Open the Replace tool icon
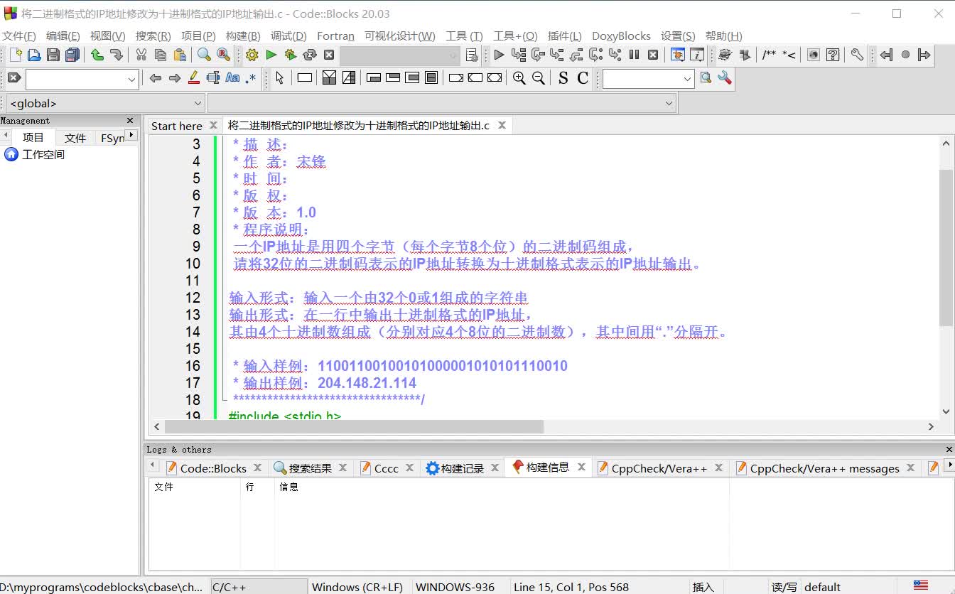Screen dimensions: 955x594 tap(223, 55)
